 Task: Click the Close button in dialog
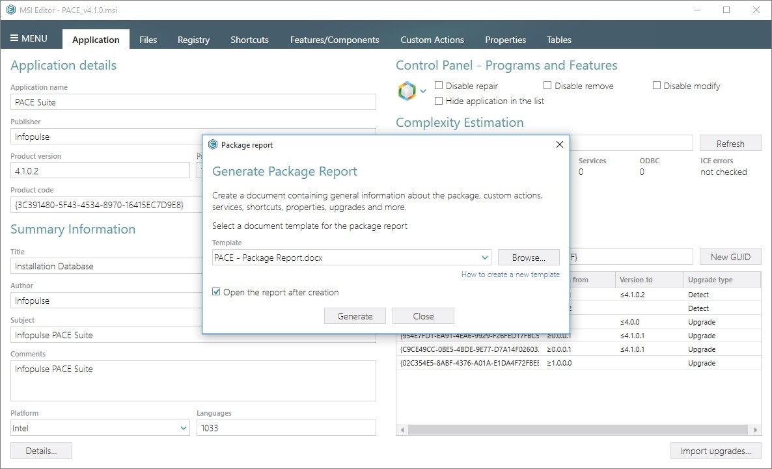423,316
